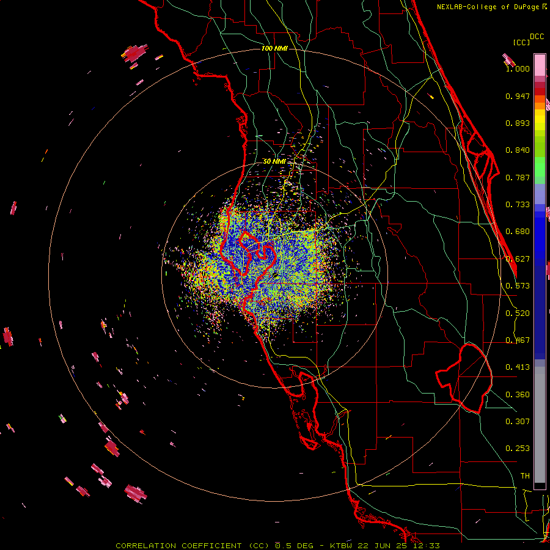The image size is (550, 550).
Task: Click the [CC] label above the color scale
Action: coord(521,43)
